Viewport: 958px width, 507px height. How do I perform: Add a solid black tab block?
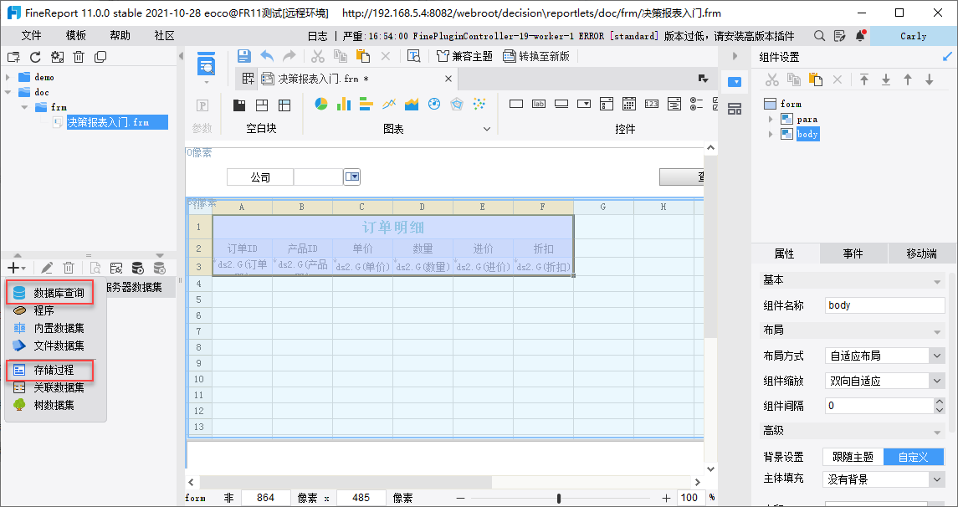239,105
